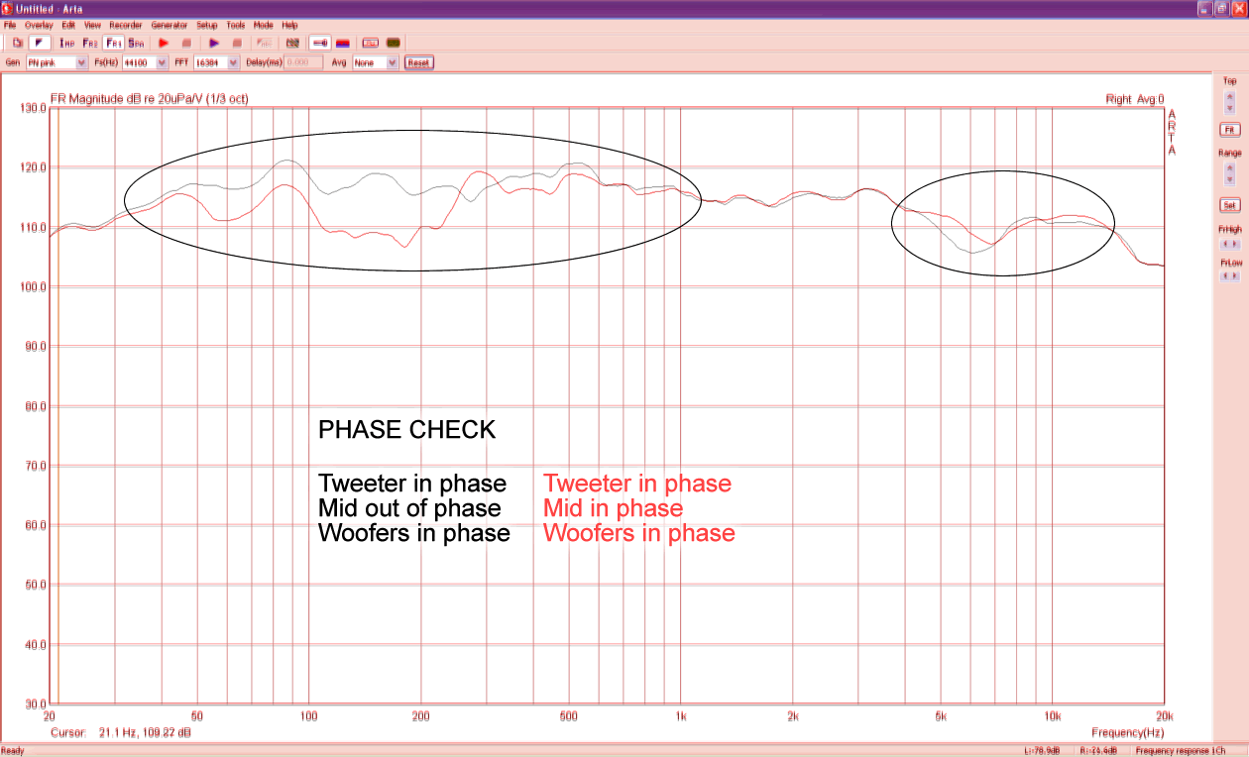This screenshot has width=1249, height=757.
Task: Click FrLow right arrow
Action: [x=1235, y=275]
